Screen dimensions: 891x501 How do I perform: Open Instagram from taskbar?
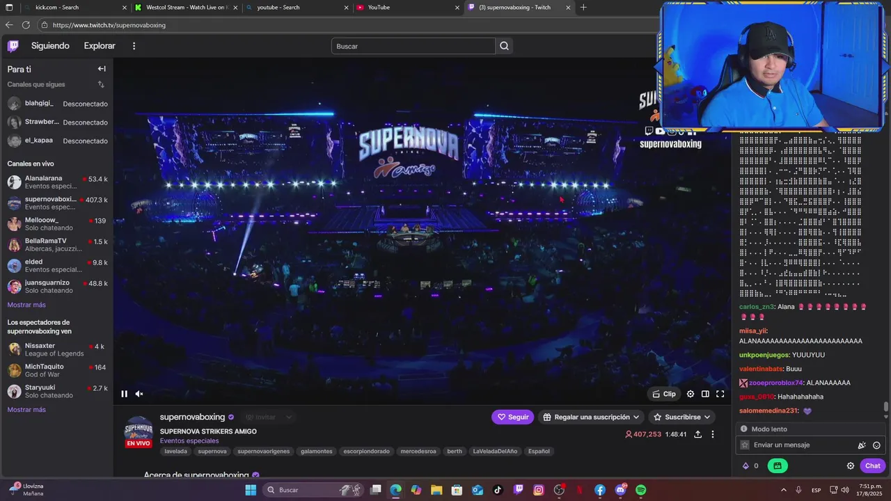pos(539,490)
